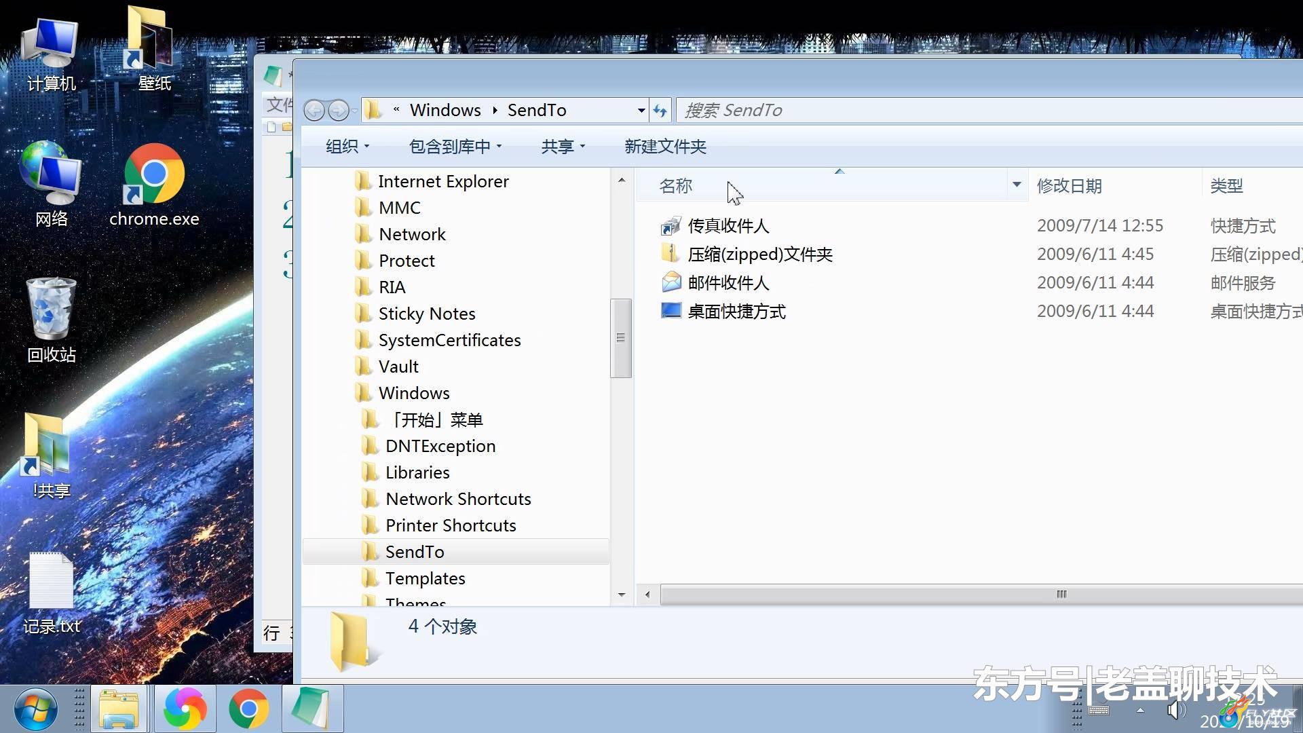
Task: Select the 邮件收件人 item icon
Action: click(671, 282)
